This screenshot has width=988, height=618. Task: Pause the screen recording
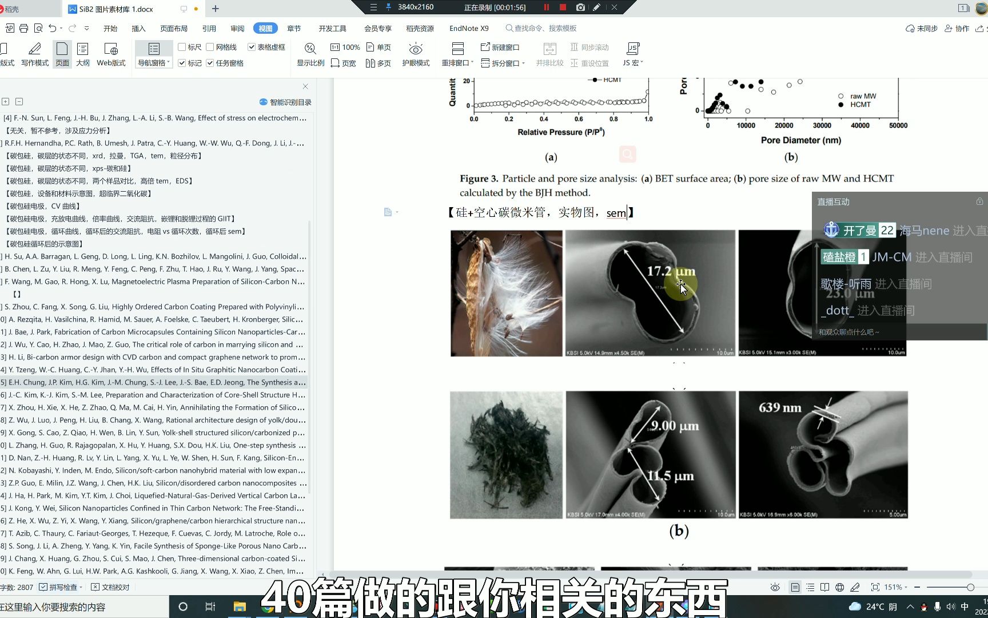click(x=546, y=7)
